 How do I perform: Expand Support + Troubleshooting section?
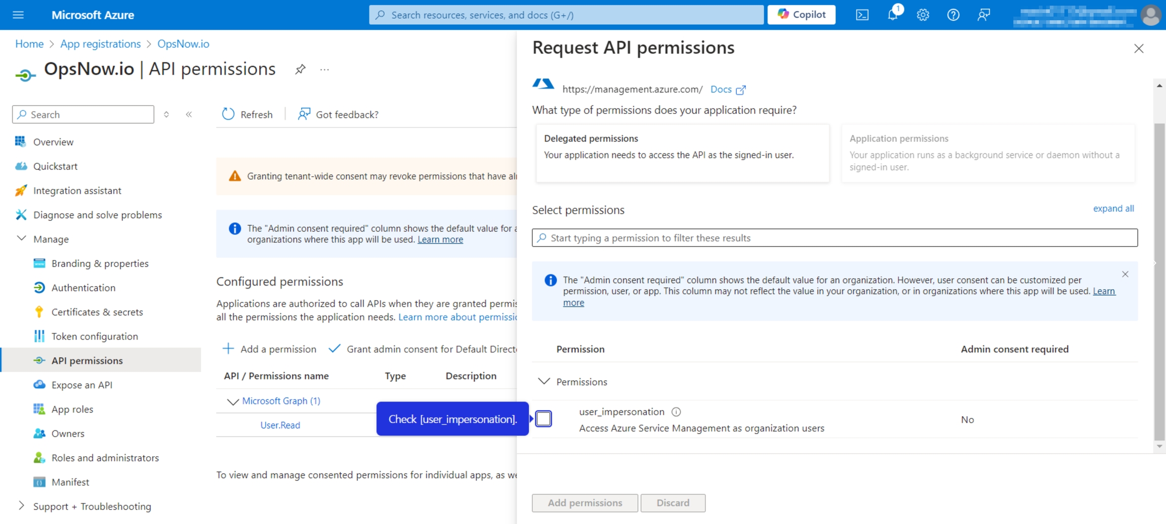click(21, 506)
